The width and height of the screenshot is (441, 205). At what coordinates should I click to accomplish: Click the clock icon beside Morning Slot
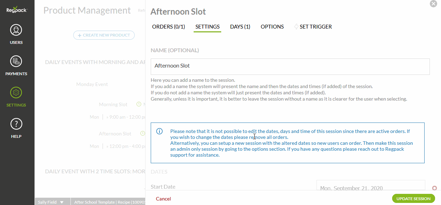139,104
